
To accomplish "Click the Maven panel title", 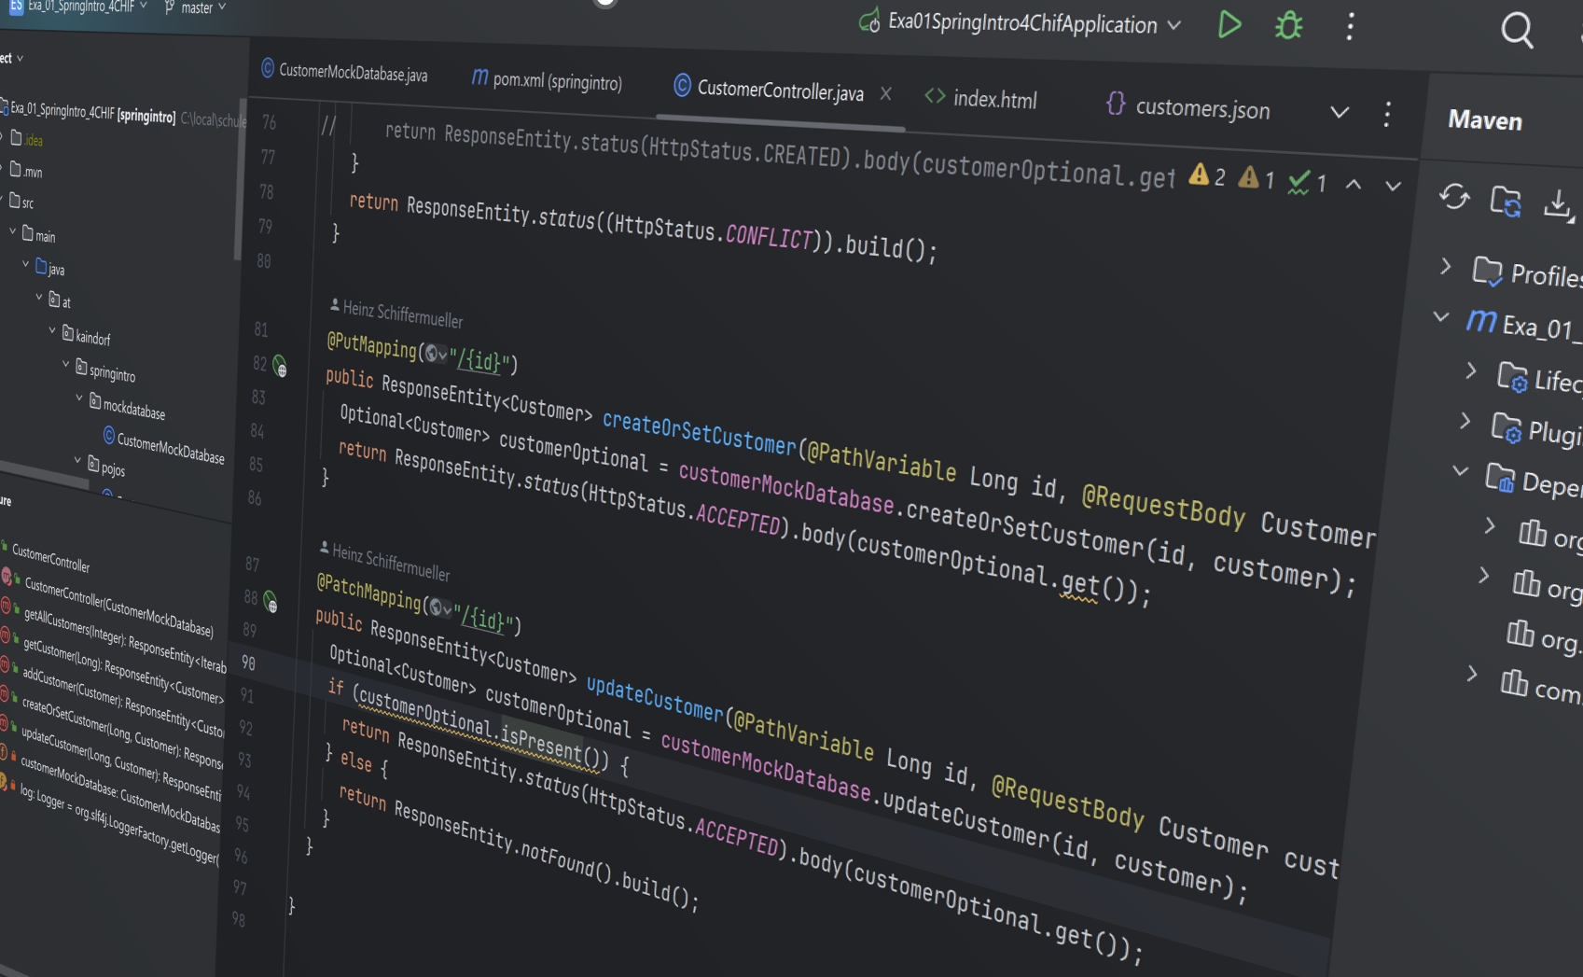I will pos(1484,119).
